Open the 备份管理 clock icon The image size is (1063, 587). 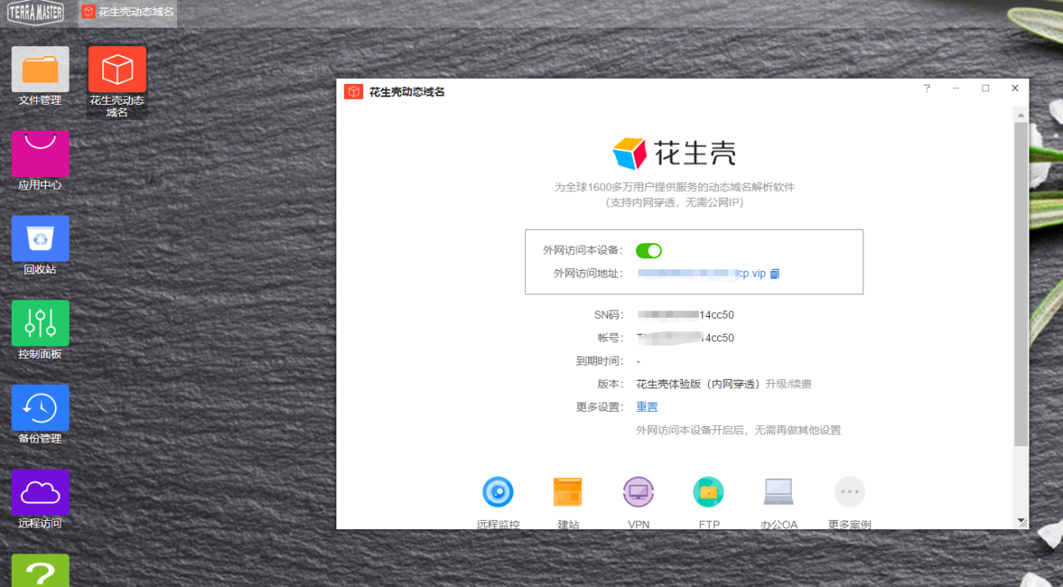point(40,408)
